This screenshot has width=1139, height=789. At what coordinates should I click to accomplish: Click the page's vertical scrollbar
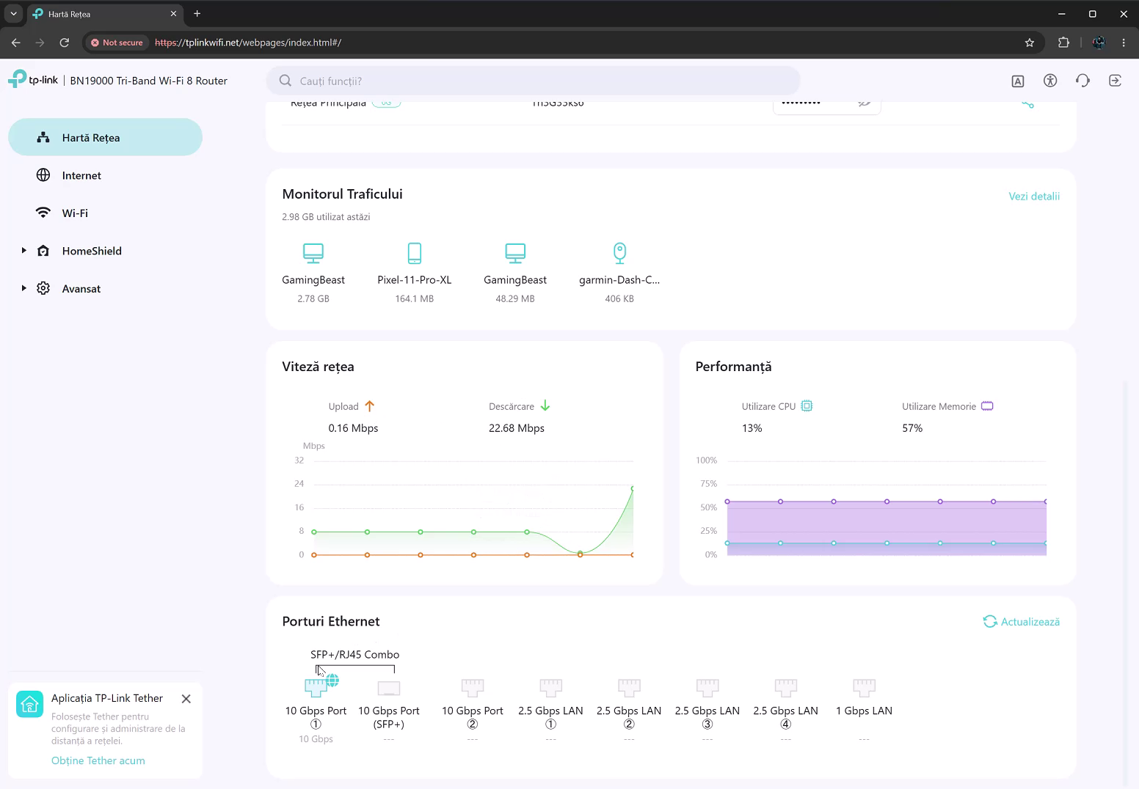click(1124, 583)
